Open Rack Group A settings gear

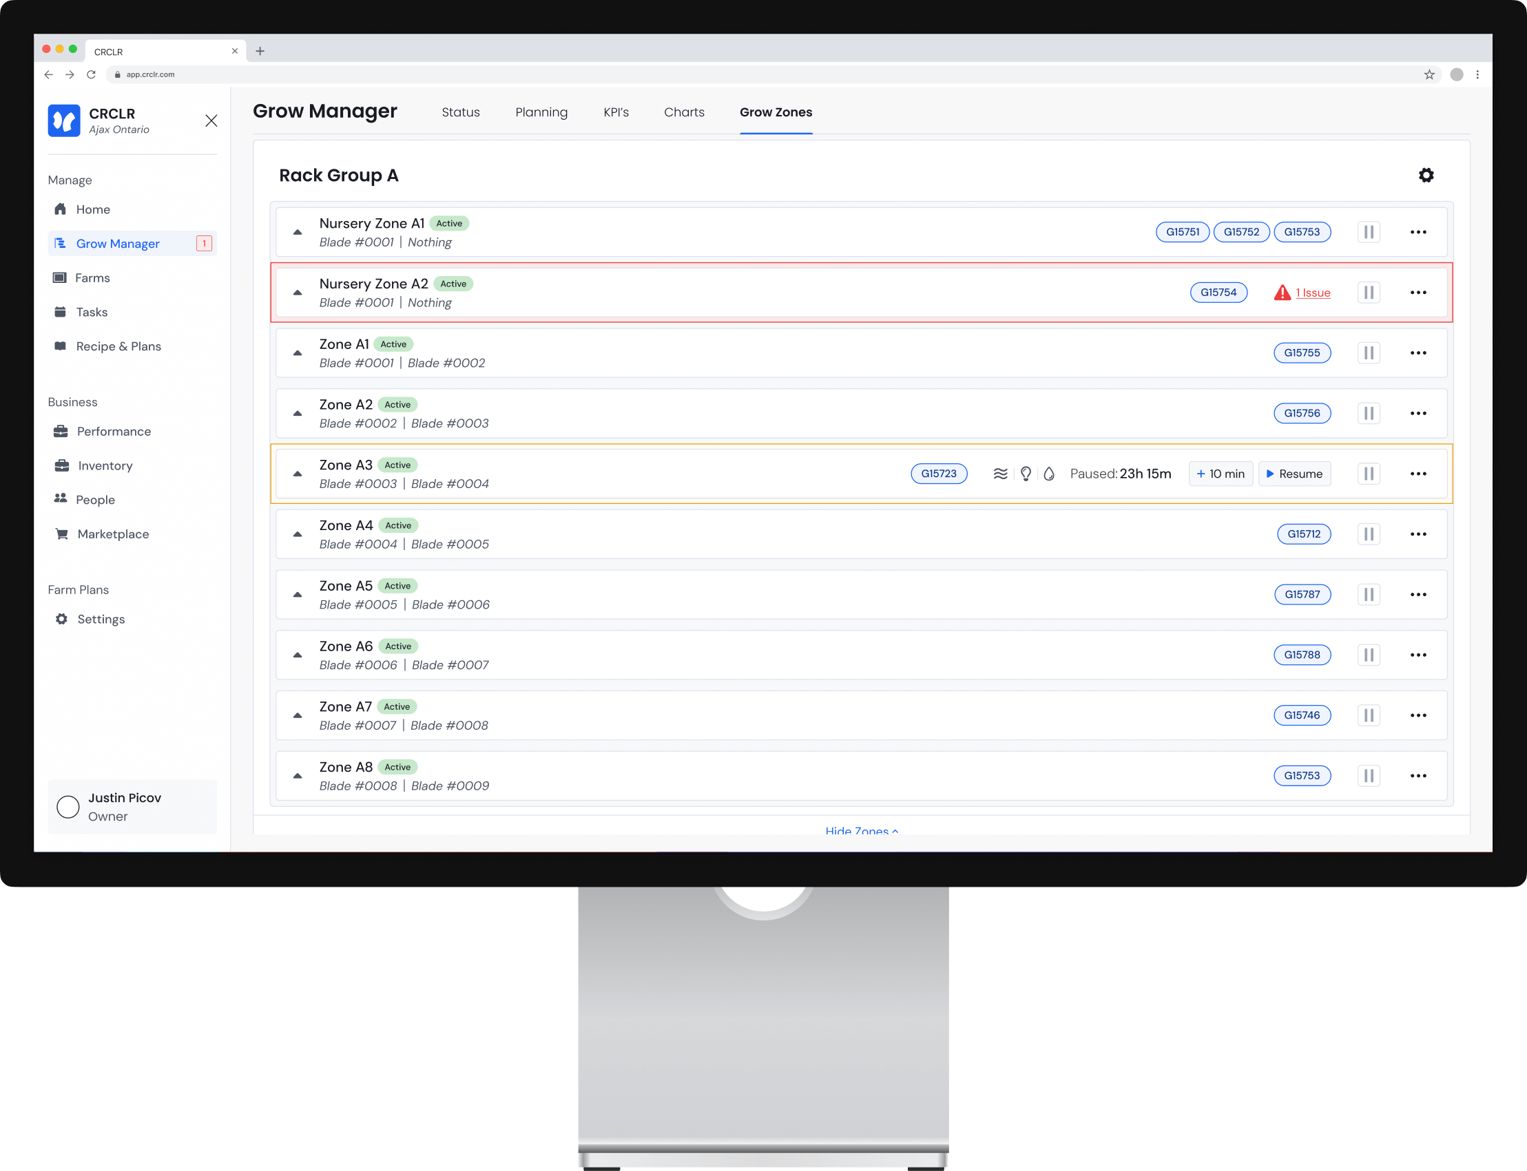pyautogui.click(x=1426, y=175)
